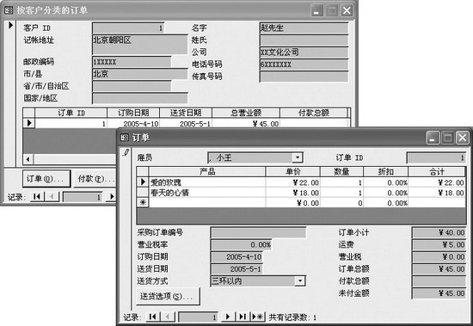This screenshot has width=473, height=326.
Task: Click the 公司 field showing XX文化公司
Action: [304, 52]
